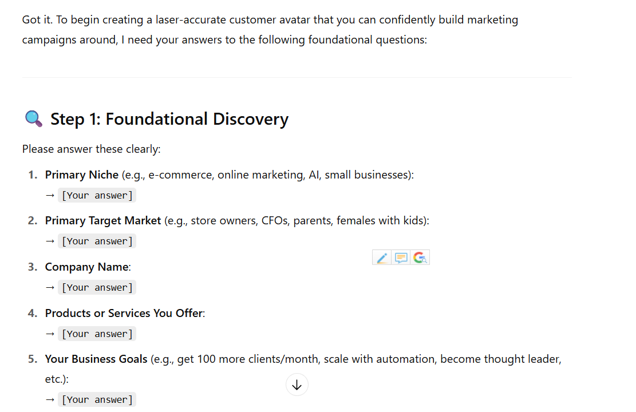
Task: Click the arrow before Primary Niche answer
Action: point(50,196)
